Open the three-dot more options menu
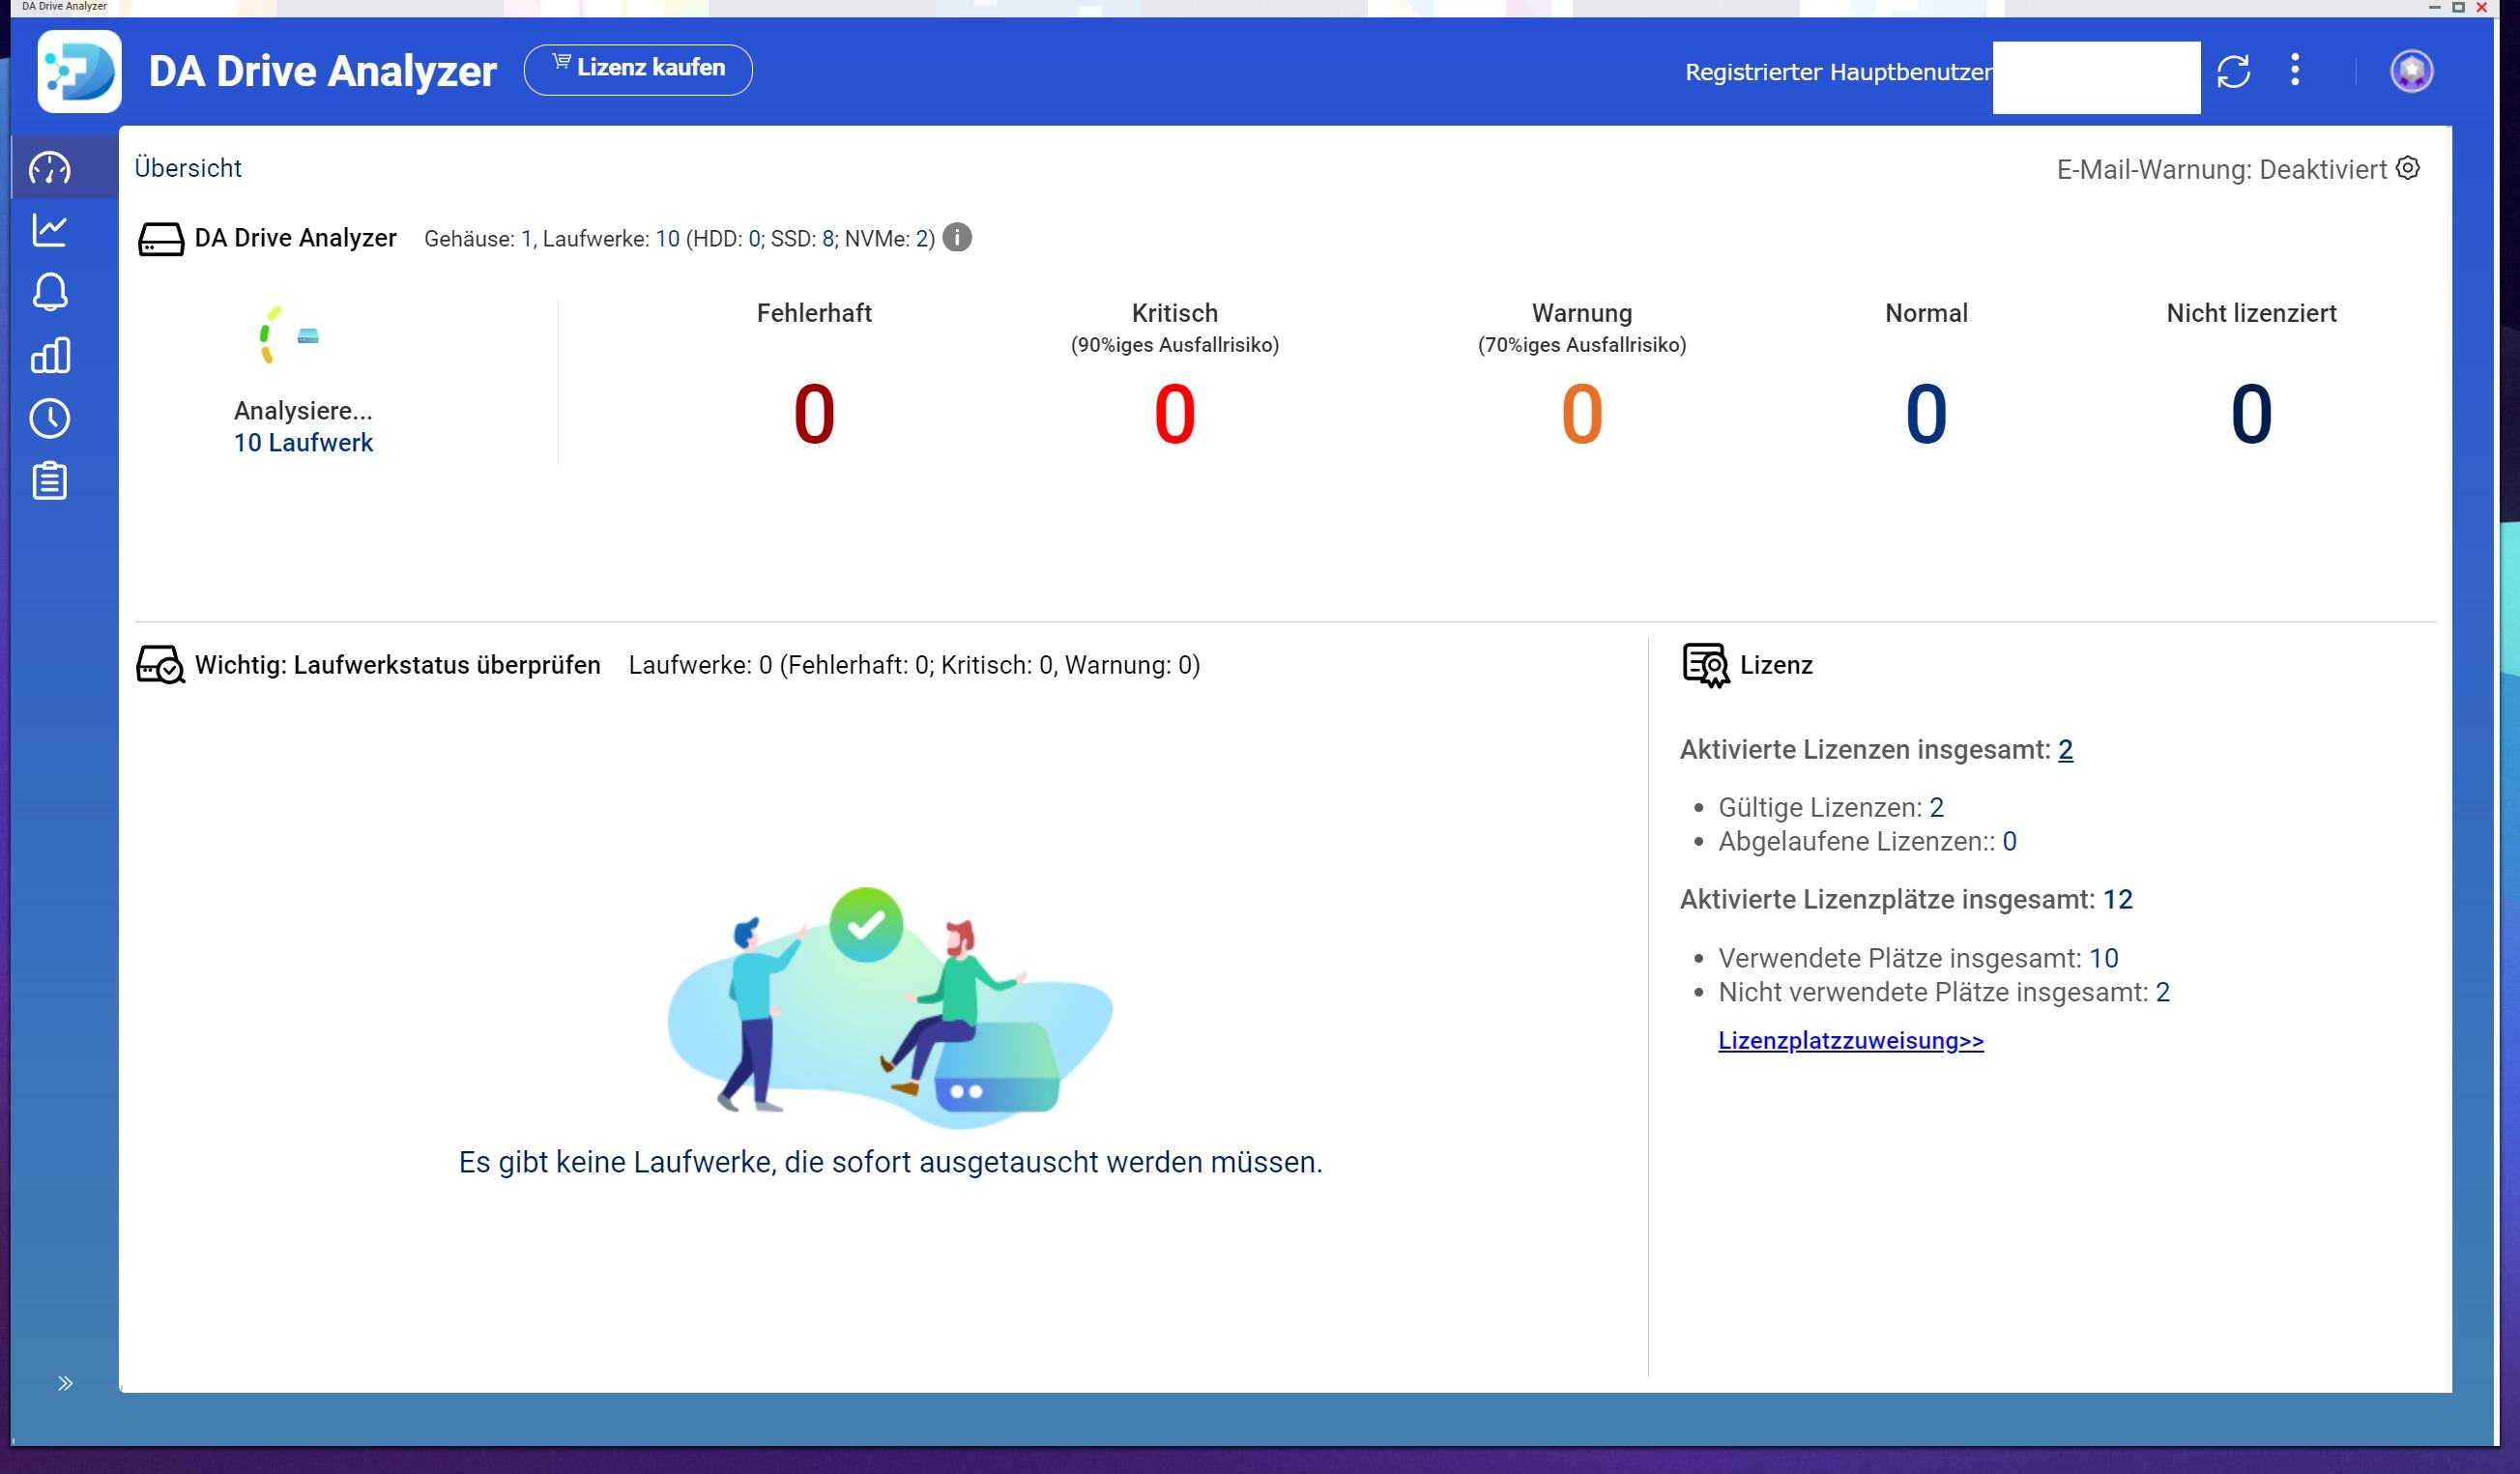 click(x=2295, y=70)
